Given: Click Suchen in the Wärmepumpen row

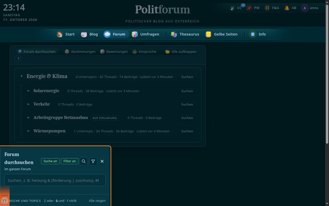Looking at the screenshot, I should click(x=187, y=131).
